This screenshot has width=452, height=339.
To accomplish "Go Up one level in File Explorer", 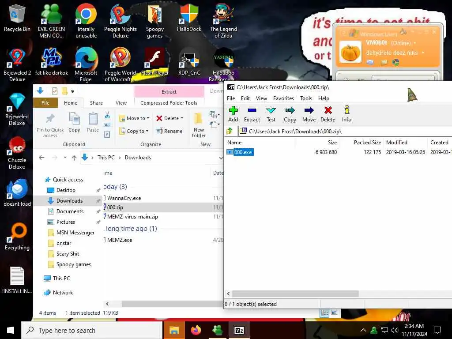I will (x=74, y=158).
